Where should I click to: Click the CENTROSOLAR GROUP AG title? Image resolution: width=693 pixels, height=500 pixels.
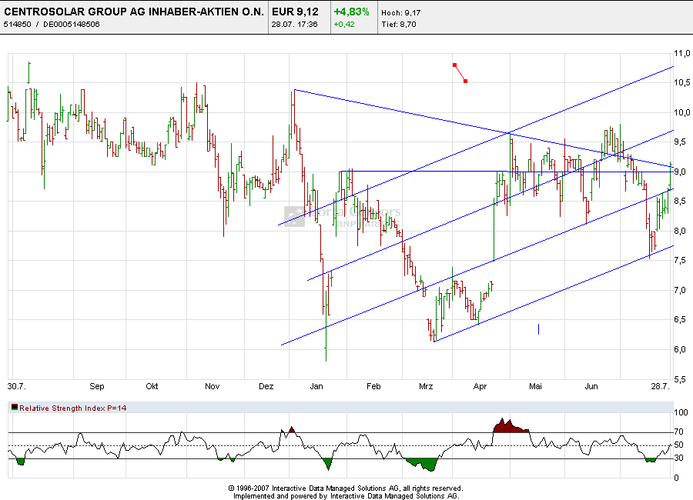134,12
